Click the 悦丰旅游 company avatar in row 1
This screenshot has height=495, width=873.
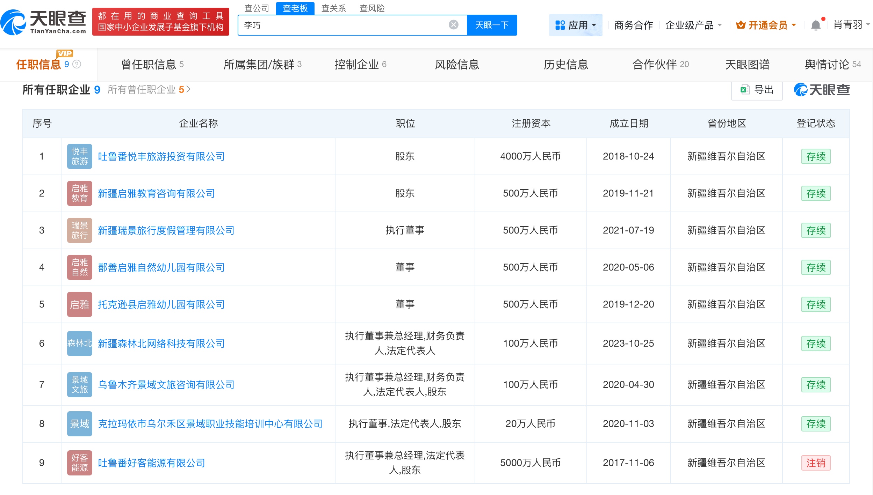pos(79,156)
